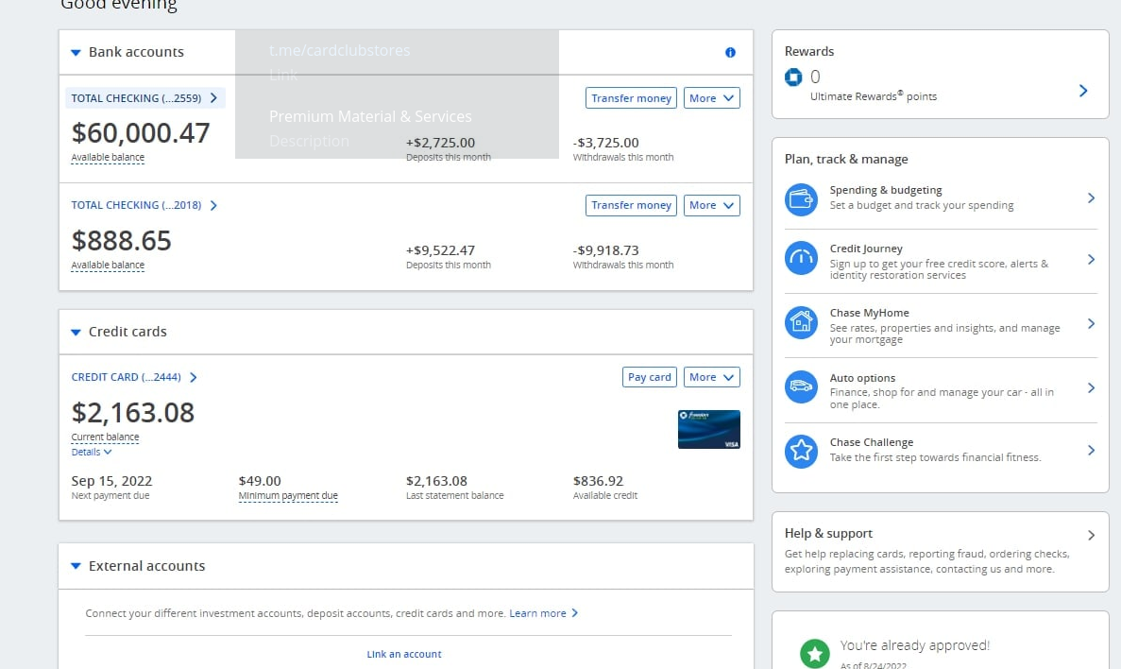Click the $836.92 available credit value
The image size is (1121, 669).
[x=598, y=481]
